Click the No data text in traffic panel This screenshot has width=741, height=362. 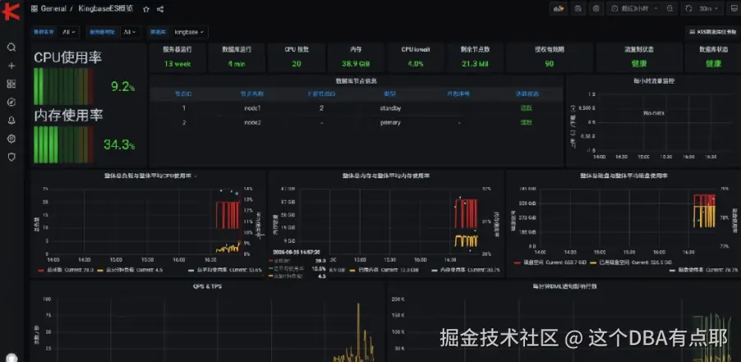point(654,113)
